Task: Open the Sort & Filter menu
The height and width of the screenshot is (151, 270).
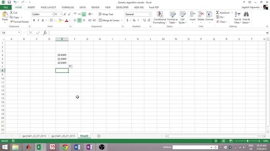Action: pos(238,18)
